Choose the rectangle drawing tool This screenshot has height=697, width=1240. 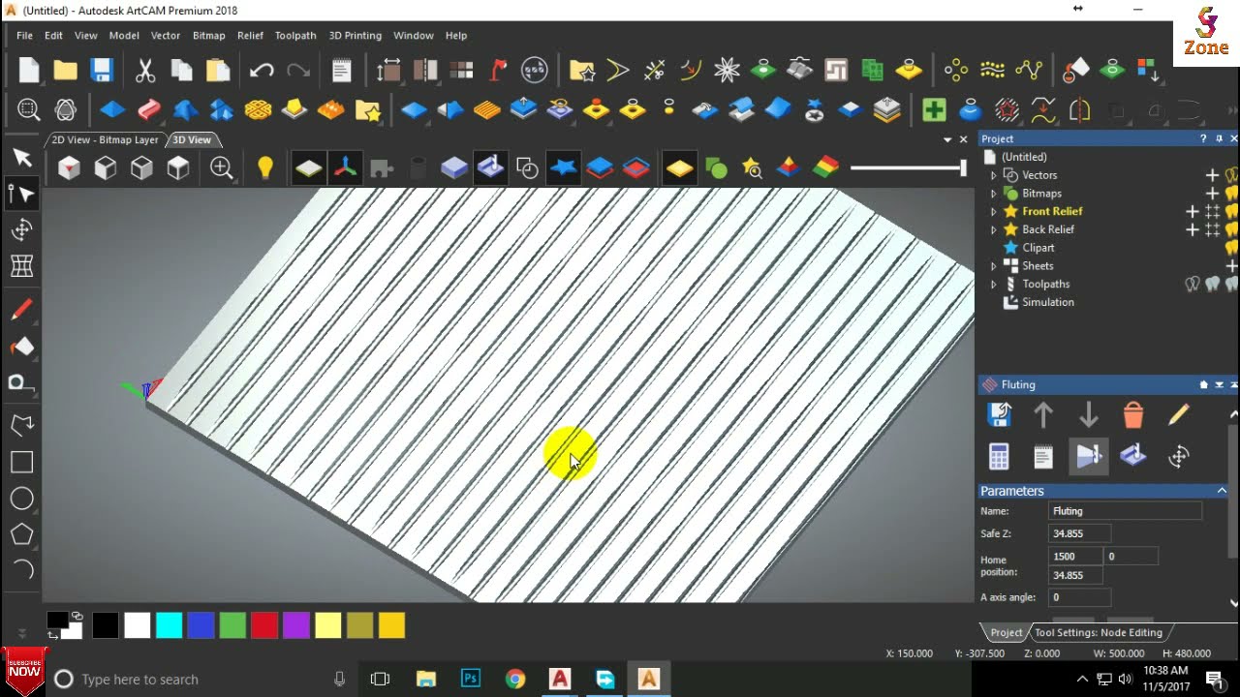(21, 462)
